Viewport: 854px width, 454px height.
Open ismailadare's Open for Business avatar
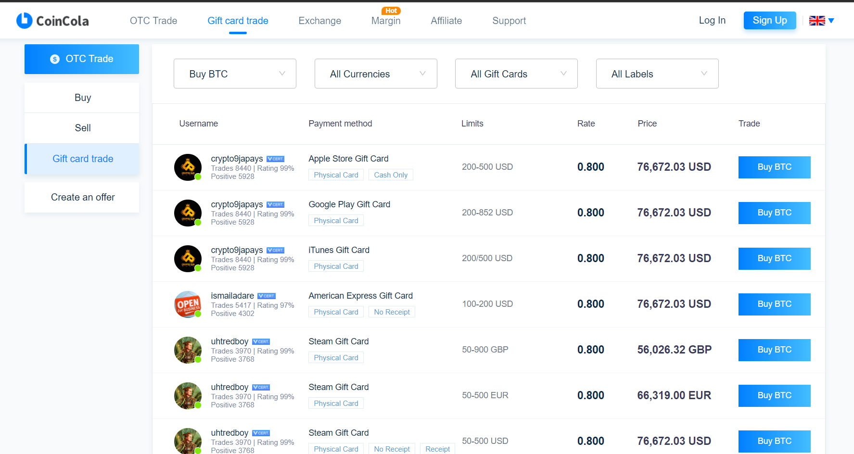(188, 304)
